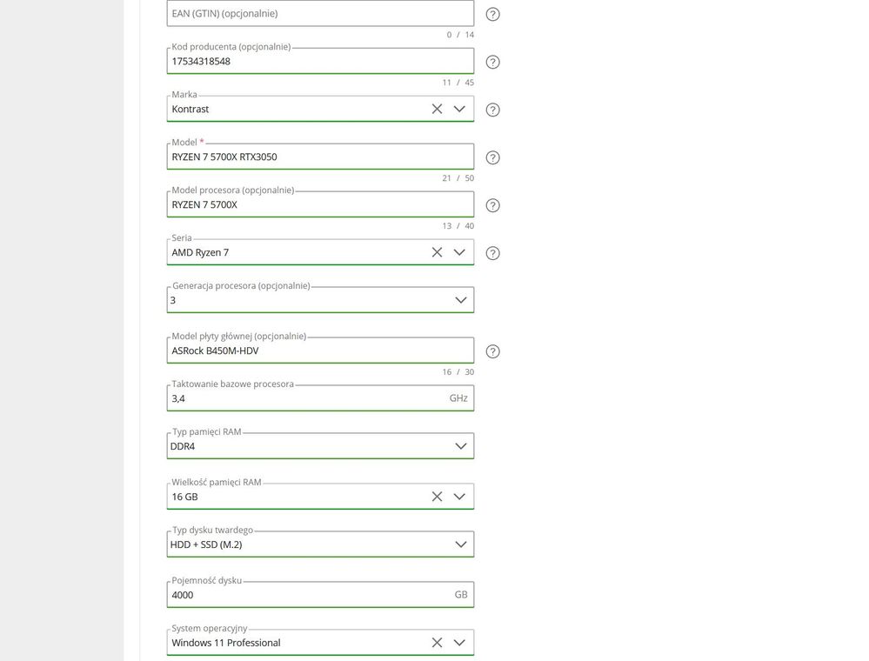Open the Typ pamięci RAM dropdown
The height and width of the screenshot is (661, 869).
tap(460, 446)
